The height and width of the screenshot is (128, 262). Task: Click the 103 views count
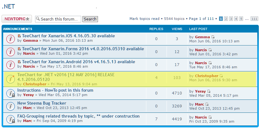177,77
